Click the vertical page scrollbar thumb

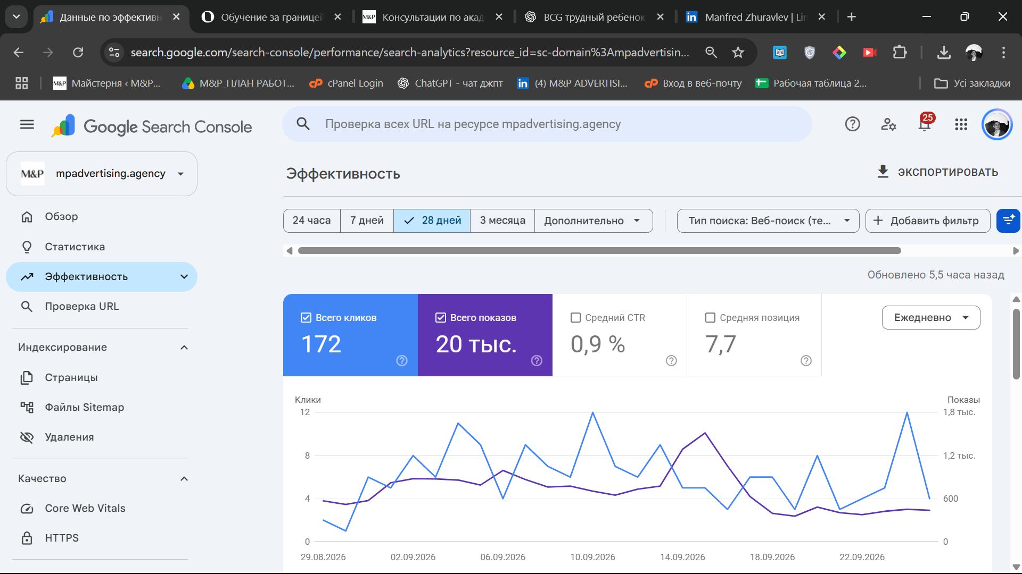1016,344
